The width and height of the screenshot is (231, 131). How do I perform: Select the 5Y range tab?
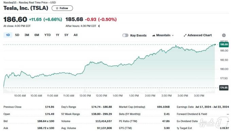pyautogui.click(x=66, y=35)
